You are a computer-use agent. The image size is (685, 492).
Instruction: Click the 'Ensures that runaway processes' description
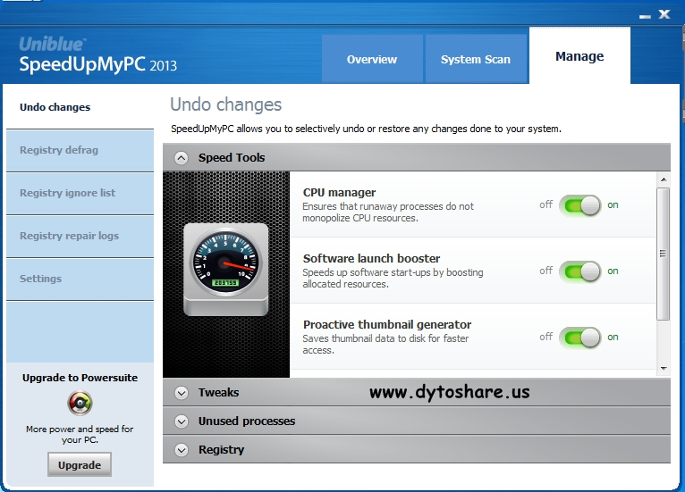pos(388,212)
